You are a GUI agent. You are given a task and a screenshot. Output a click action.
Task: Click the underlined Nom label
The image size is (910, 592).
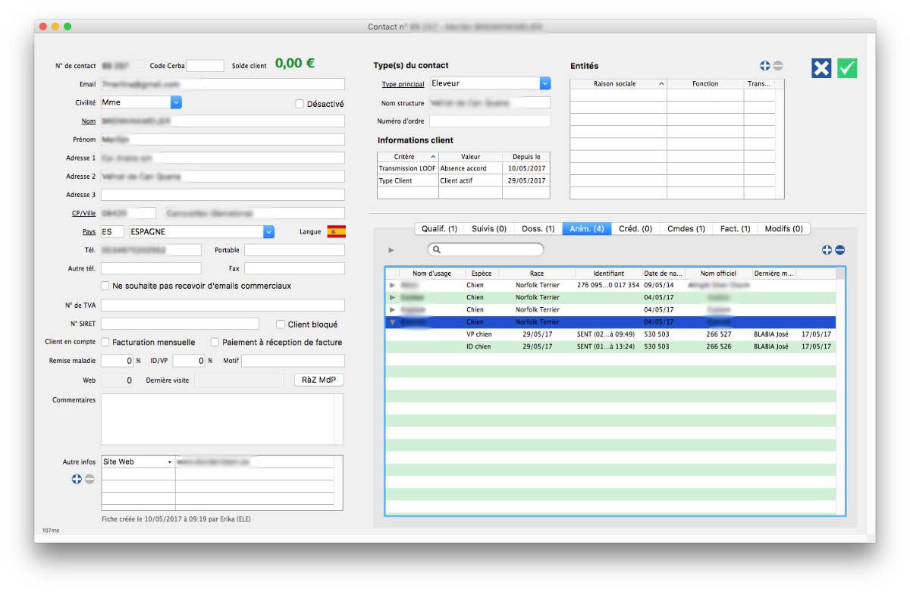click(x=89, y=121)
